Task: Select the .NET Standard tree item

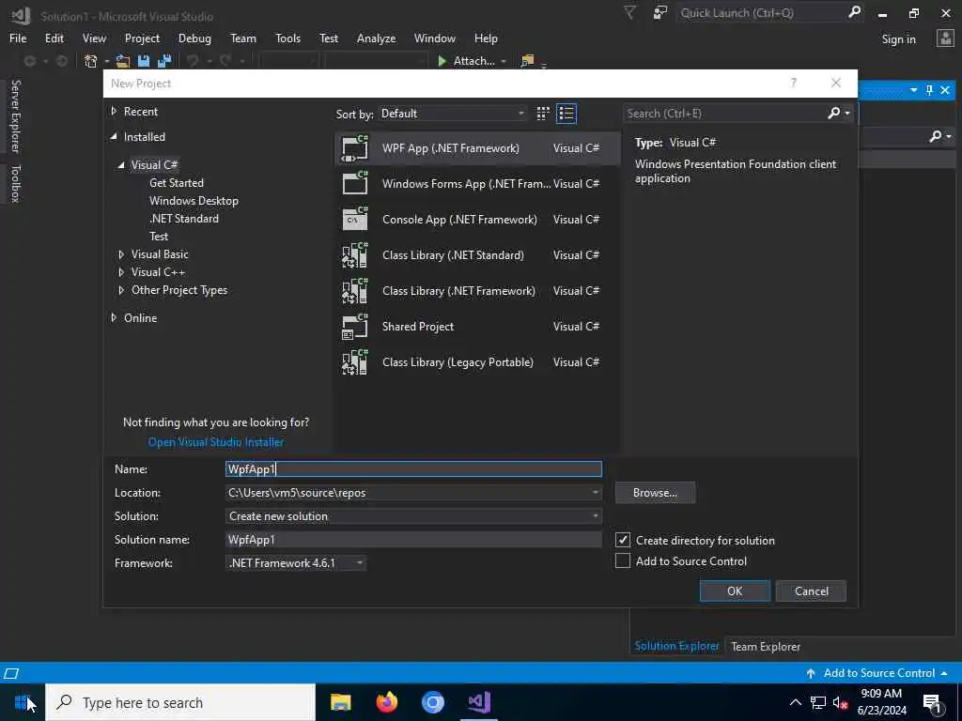Action: point(184,218)
